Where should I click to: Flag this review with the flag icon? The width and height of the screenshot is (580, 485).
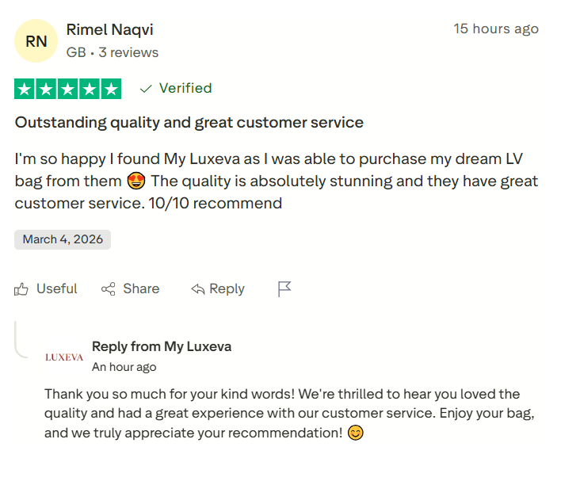pos(284,289)
